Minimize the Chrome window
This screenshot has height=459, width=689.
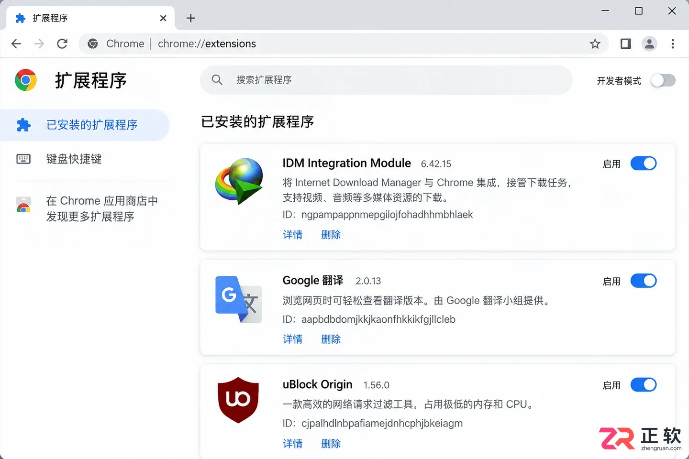[x=605, y=11]
